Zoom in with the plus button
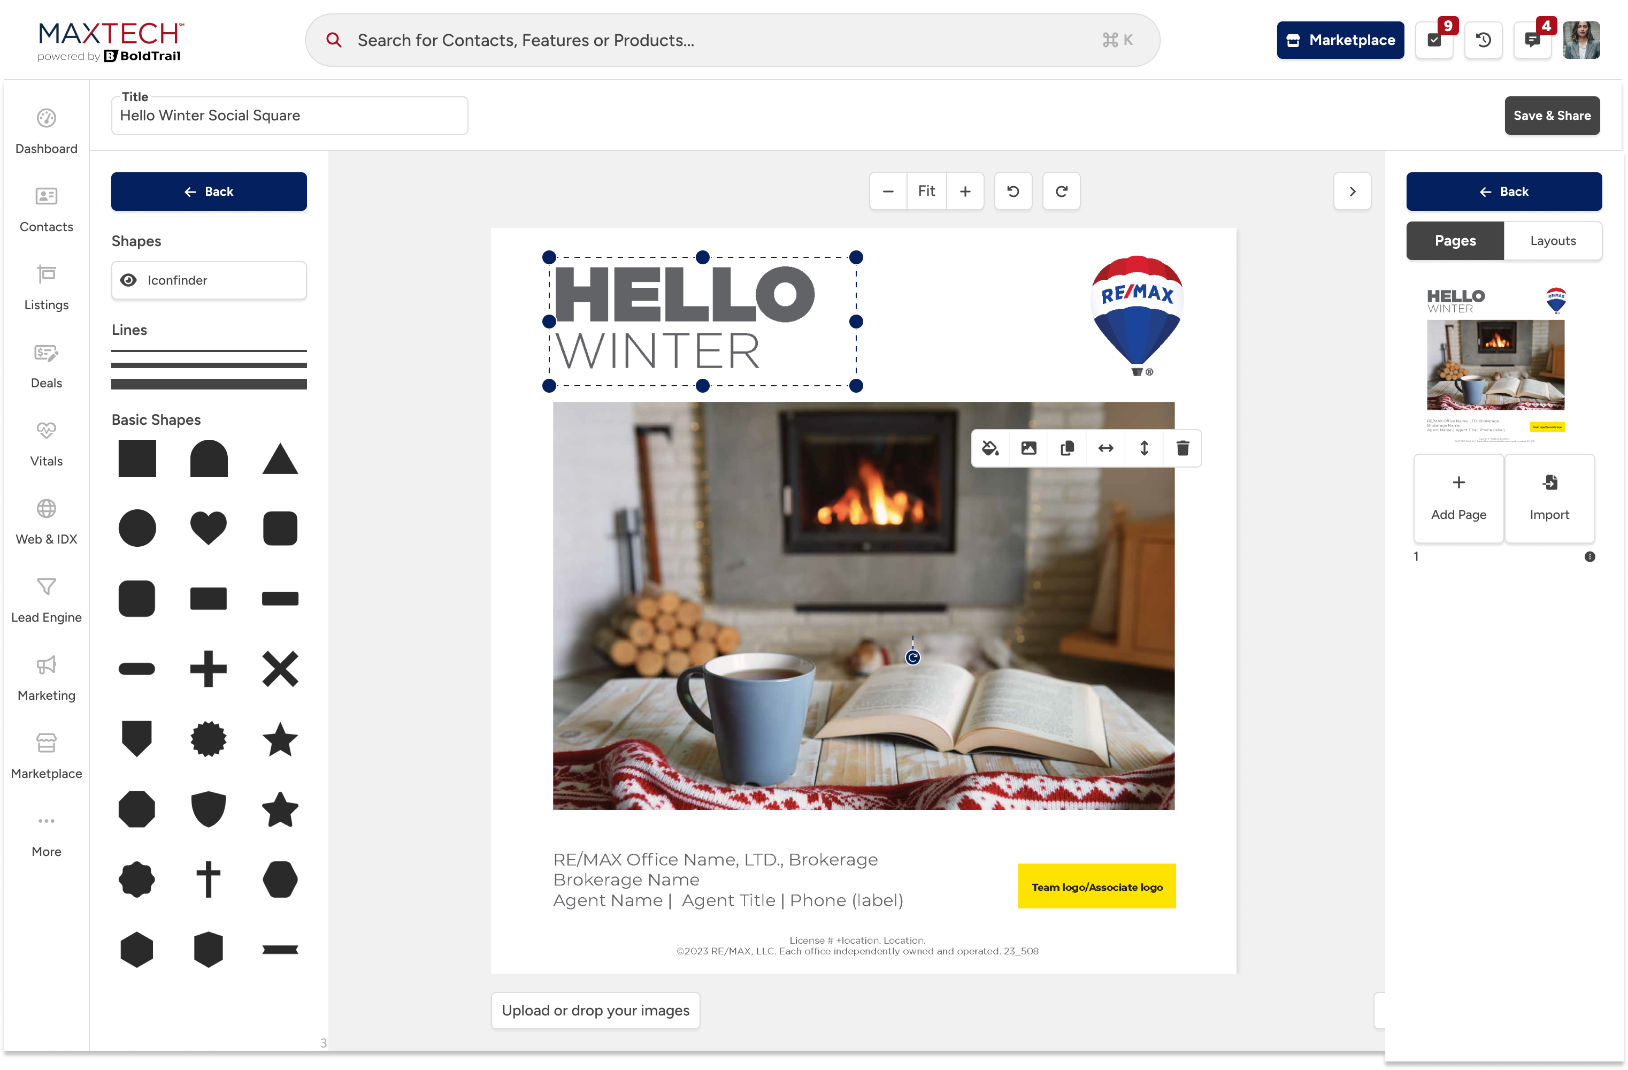The image size is (1628, 1070). point(965,192)
